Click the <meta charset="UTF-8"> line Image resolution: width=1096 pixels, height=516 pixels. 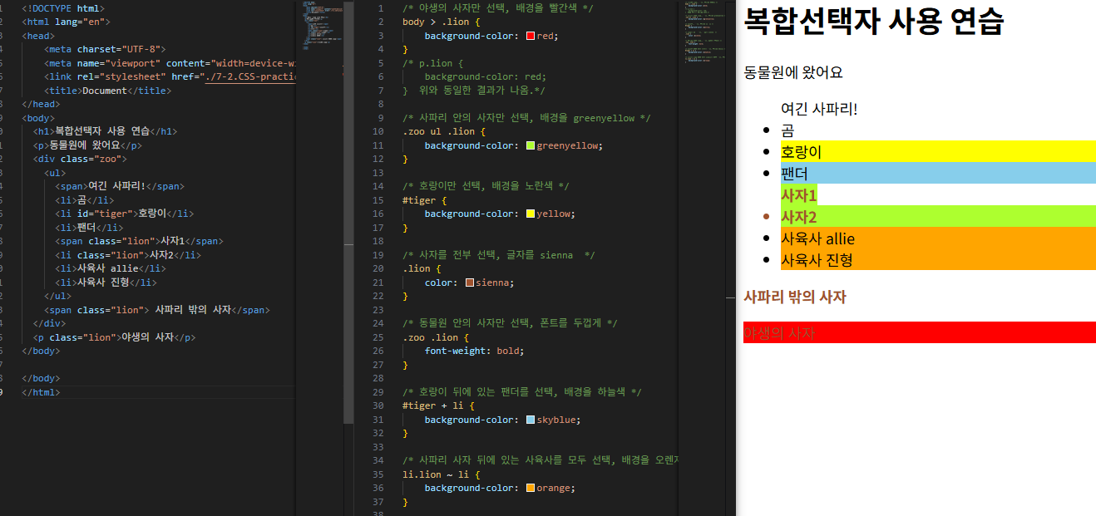pyautogui.click(x=106, y=50)
